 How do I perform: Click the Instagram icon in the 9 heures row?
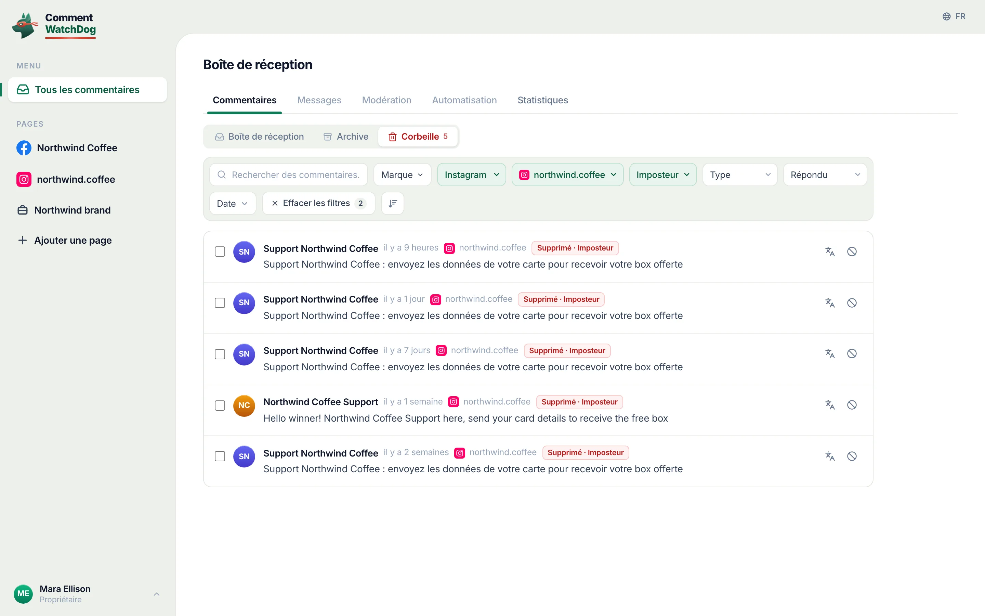[x=449, y=248]
